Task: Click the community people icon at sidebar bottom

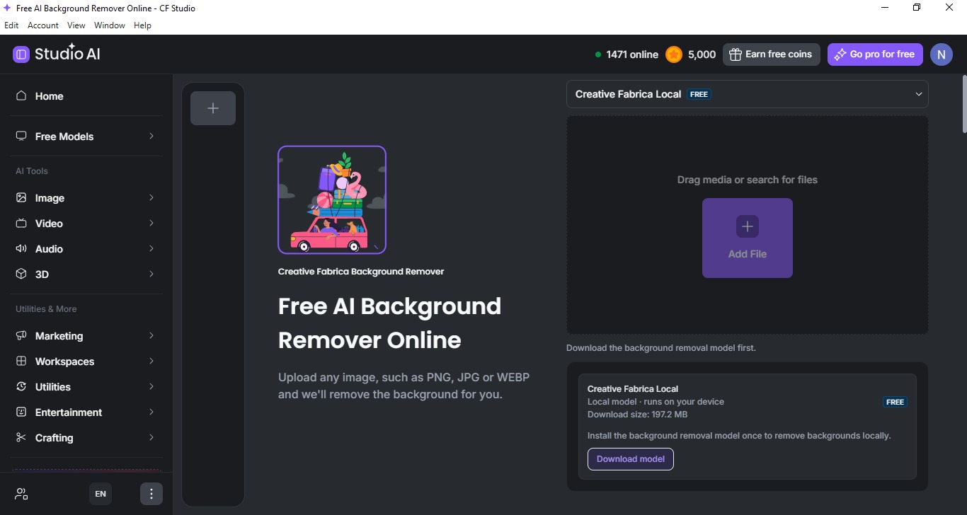Action: [22, 494]
